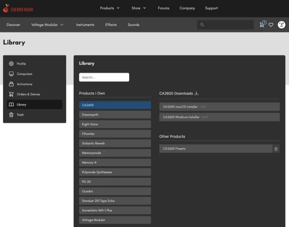Go to the Sounds tab
The height and width of the screenshot is (227, 289).
(133, 25)
